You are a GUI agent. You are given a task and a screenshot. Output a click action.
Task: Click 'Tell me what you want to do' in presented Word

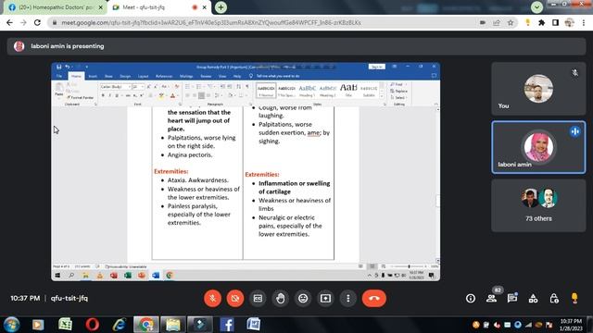pos(278,76)
